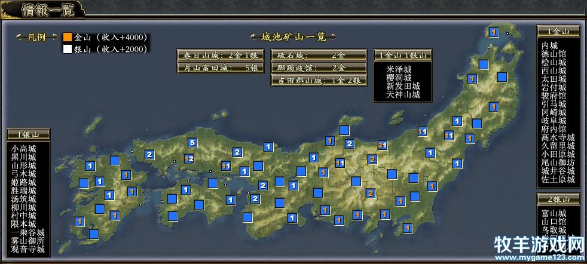Viewport: 587px width, 264px height.
Task: Click 村中城 in the 1银山 list
Action: tap(24, 216)
